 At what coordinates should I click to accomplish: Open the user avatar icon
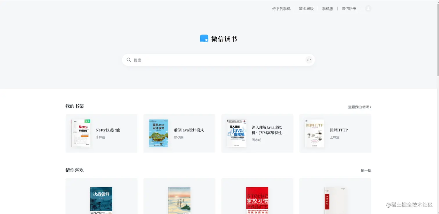tap(368, 9)
